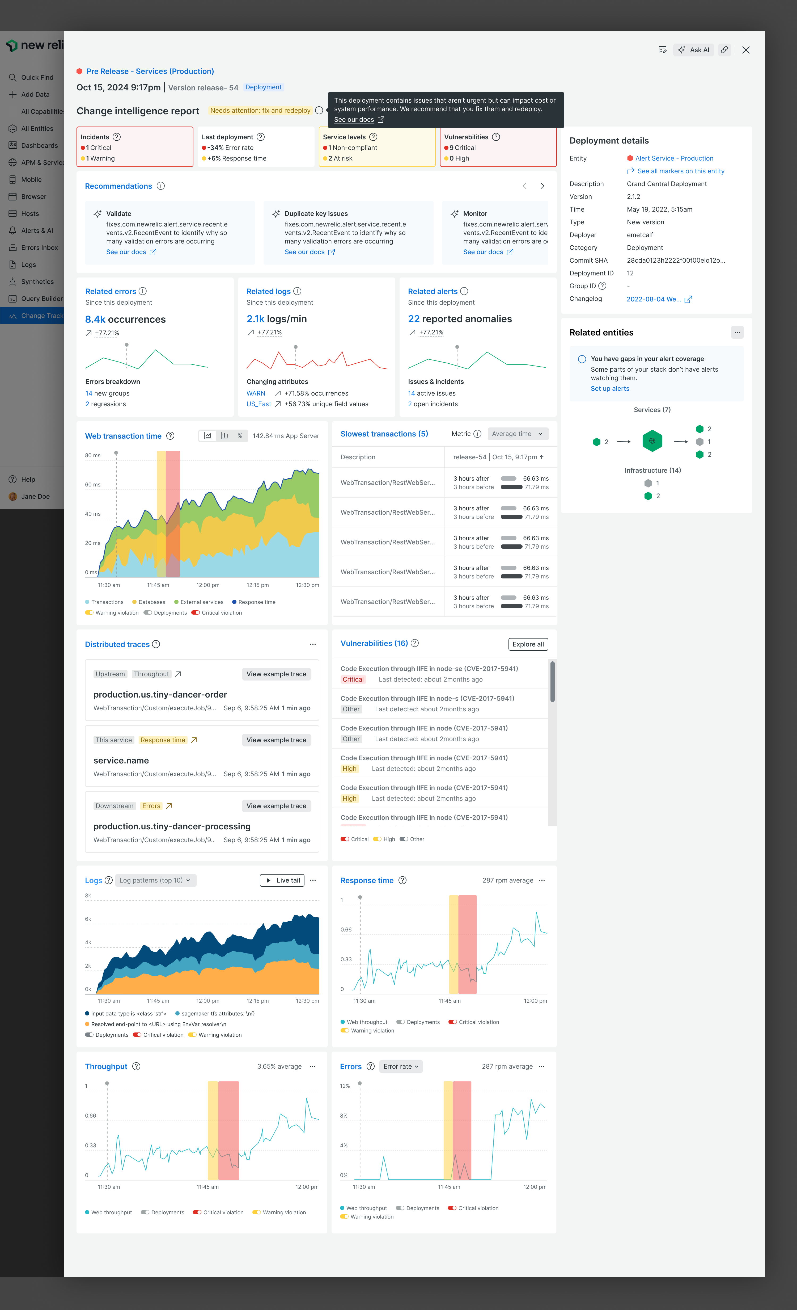
Task: Toggle Other filter under Vulnerabilities list
Action: point(404,839)
